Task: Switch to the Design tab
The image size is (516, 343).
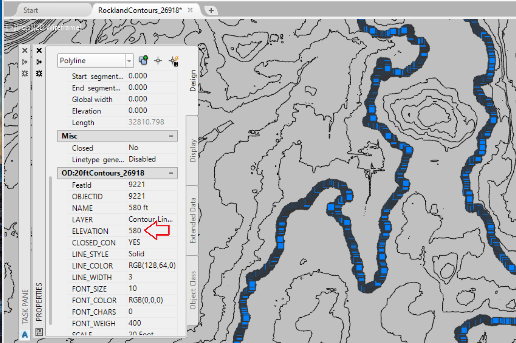Action: 193,81
